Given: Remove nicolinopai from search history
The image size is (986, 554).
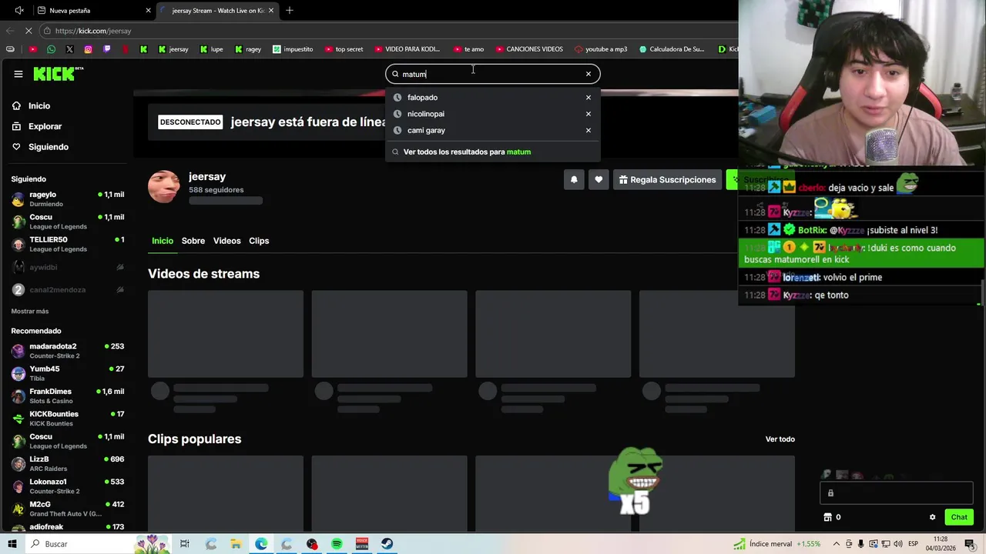Looking at the screenshot, I should (x=589, y=114).
